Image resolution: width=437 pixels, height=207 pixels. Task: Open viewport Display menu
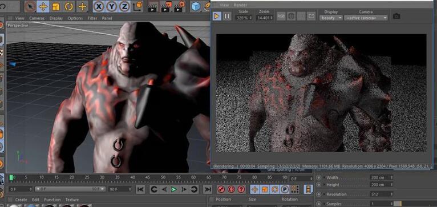tap(56, 18)
